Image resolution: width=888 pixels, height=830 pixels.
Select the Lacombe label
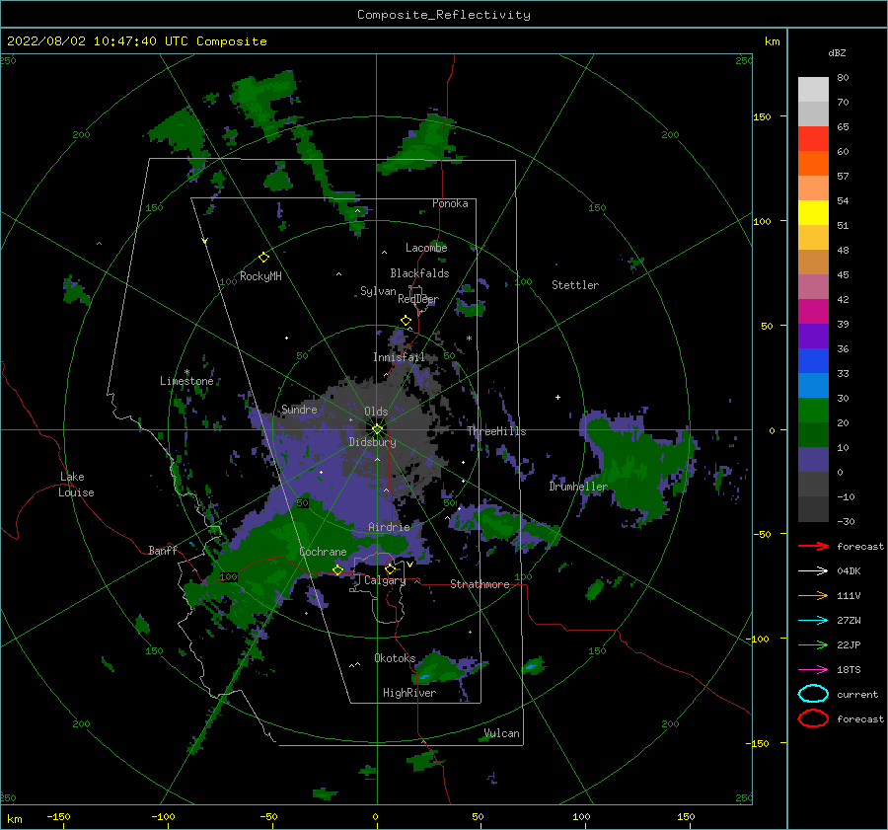pyautogui.click(x=426, y=248)
